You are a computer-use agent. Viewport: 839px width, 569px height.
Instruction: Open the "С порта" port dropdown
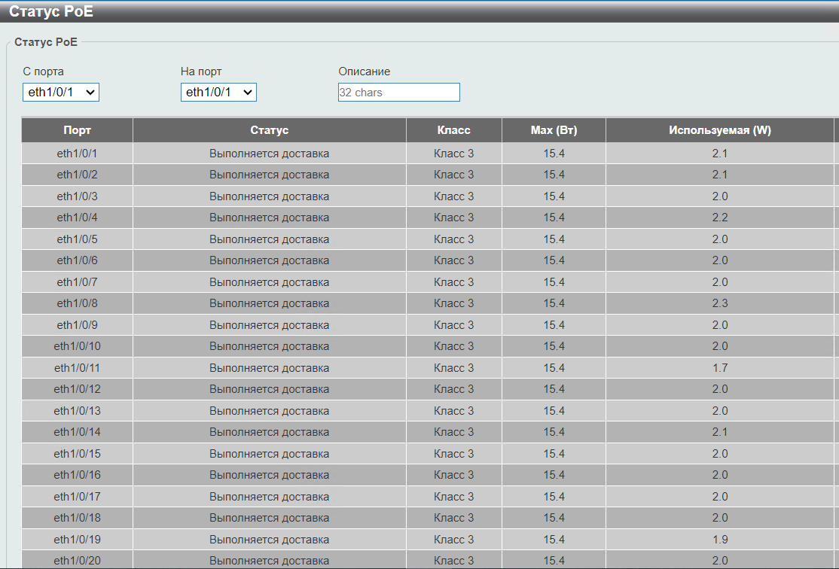click(61, 92)
